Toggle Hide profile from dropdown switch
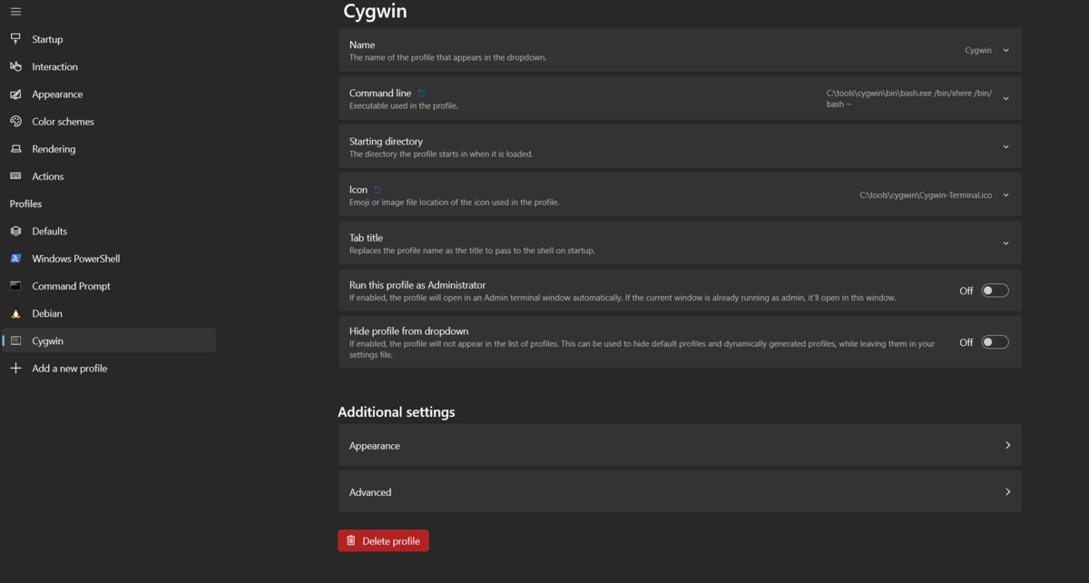 pos(995,342)
